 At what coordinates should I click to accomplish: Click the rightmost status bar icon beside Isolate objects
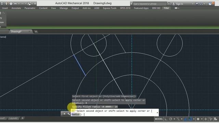click(216, 119)
